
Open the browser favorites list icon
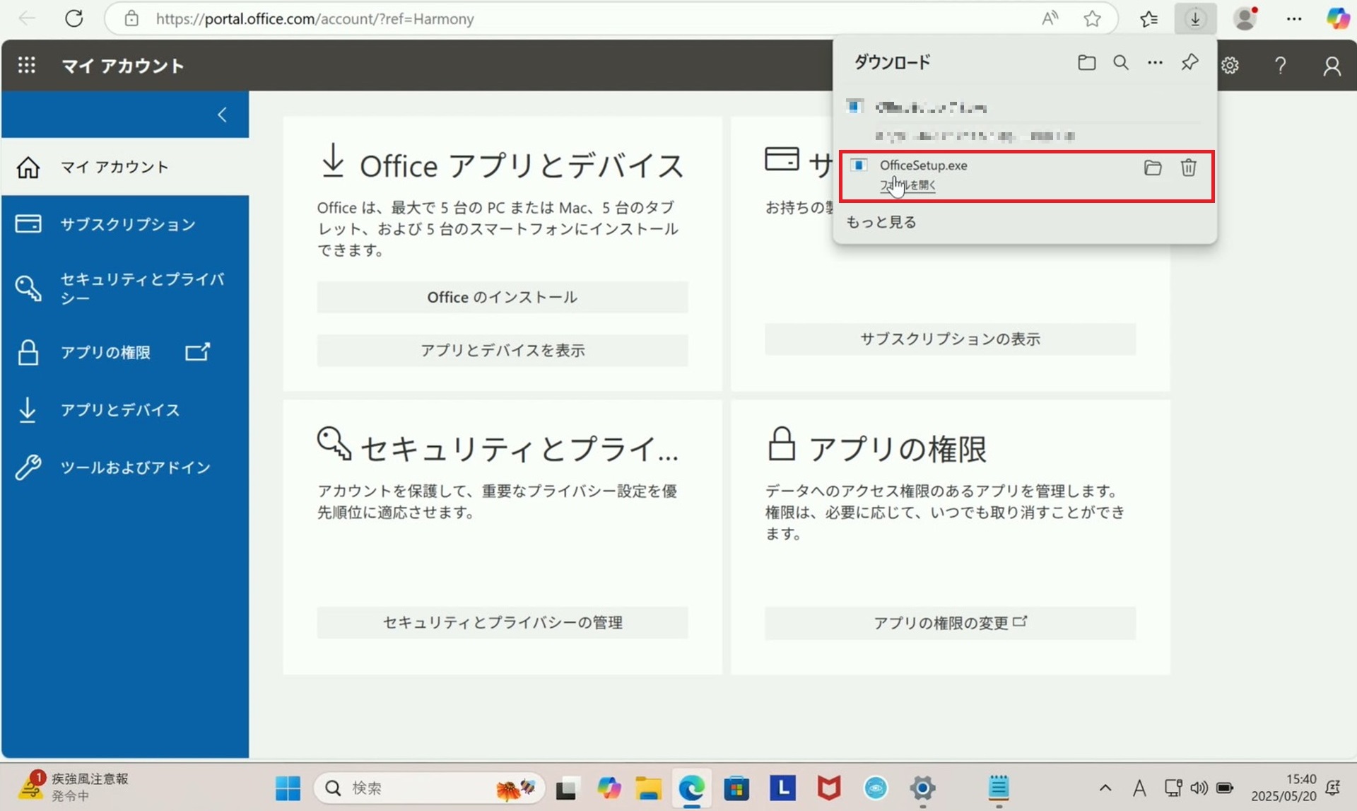click(x=1149, y=18)
